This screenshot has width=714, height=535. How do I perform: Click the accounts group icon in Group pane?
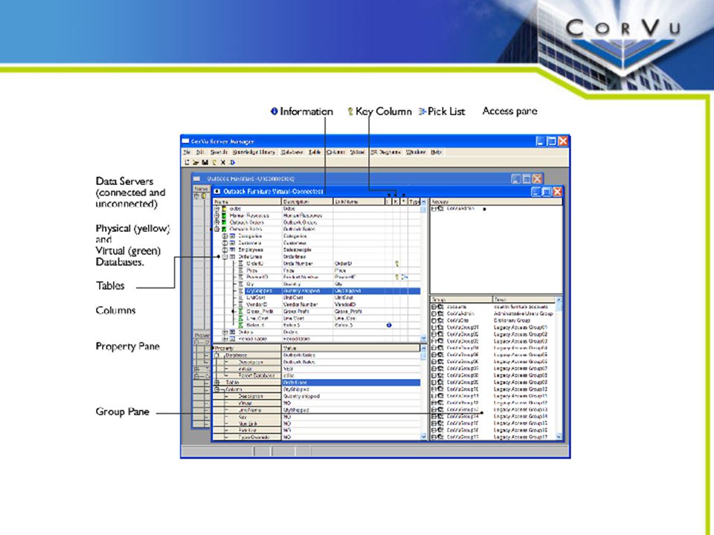pyautogui.click(x=440, y=307)
